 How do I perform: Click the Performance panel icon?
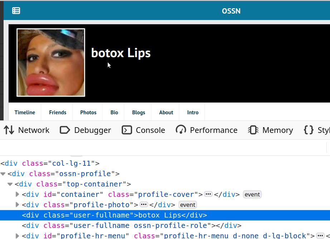[181, 130]
